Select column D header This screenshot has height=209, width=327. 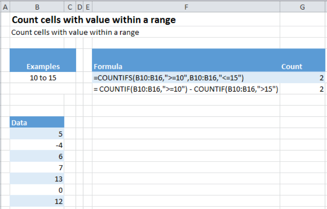[80, 7]
